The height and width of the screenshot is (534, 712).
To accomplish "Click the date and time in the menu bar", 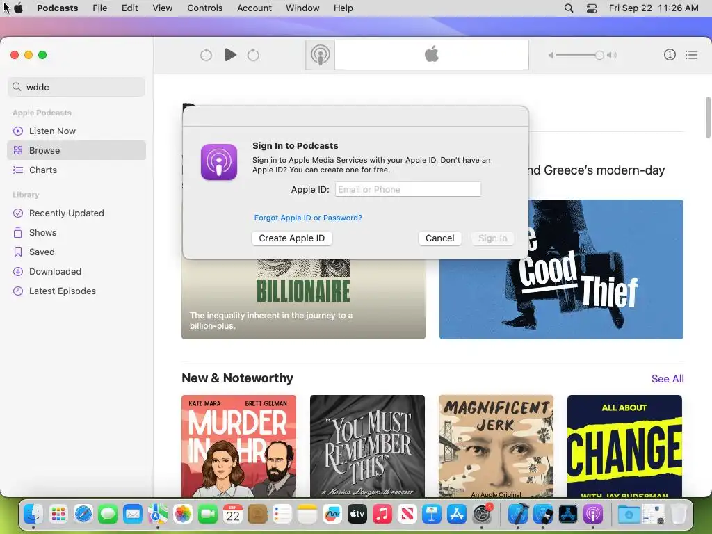I will (654, 8).
